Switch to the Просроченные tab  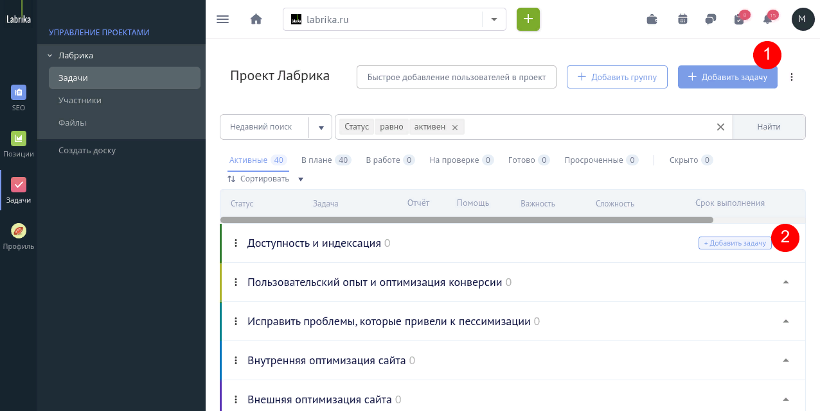pos(602,160)
